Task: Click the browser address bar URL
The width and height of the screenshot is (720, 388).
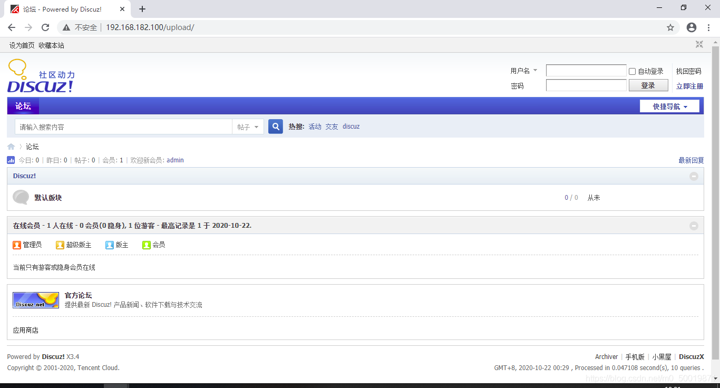Action: click(x=150, y=27)
